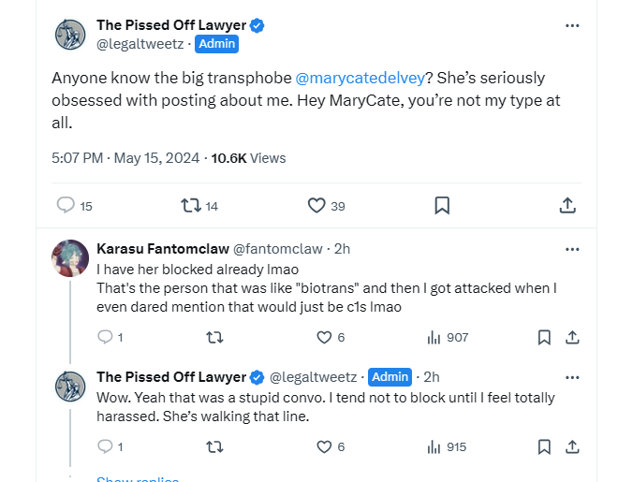Reply to Karasu Fantomclaw's comment

pos(105,337)
